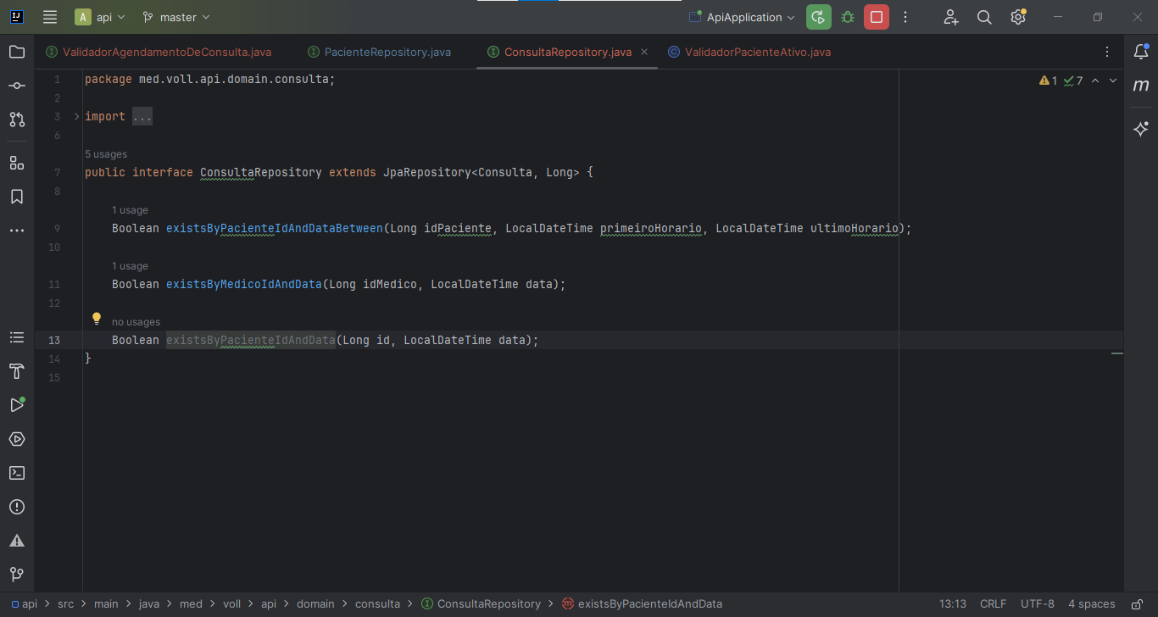This screenshot has height=617, width=1158.
Task: Click the Rerun ApiApplication button
Action: coord(818,17)
